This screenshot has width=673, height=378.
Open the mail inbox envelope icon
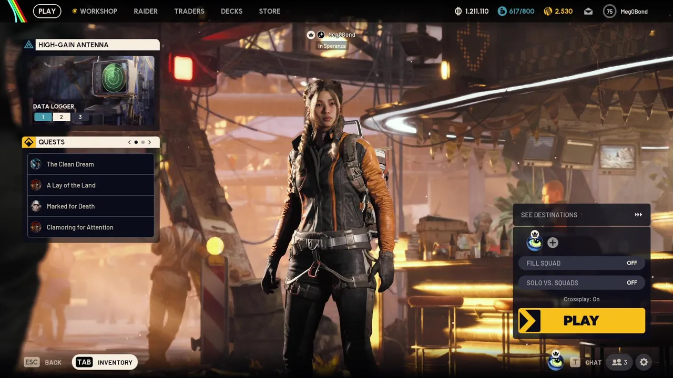pyautogui.click(x=588, y=11)
